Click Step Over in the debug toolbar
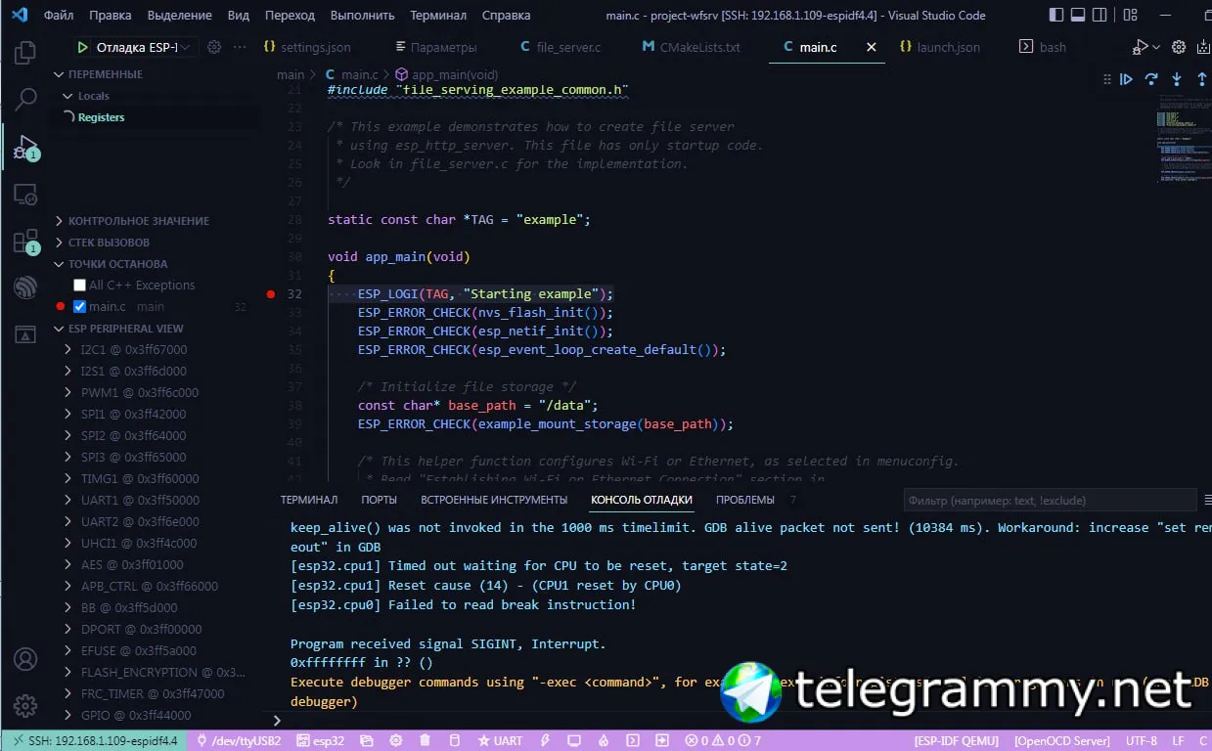1212x751 pixels. (x=1151, y=79)
